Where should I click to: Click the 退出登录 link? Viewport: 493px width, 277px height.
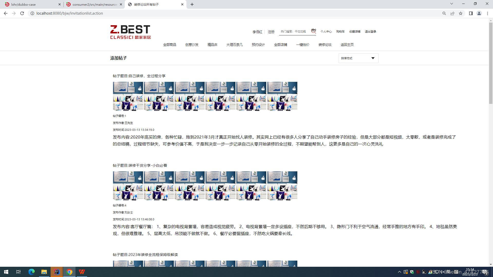pos(370,32)
